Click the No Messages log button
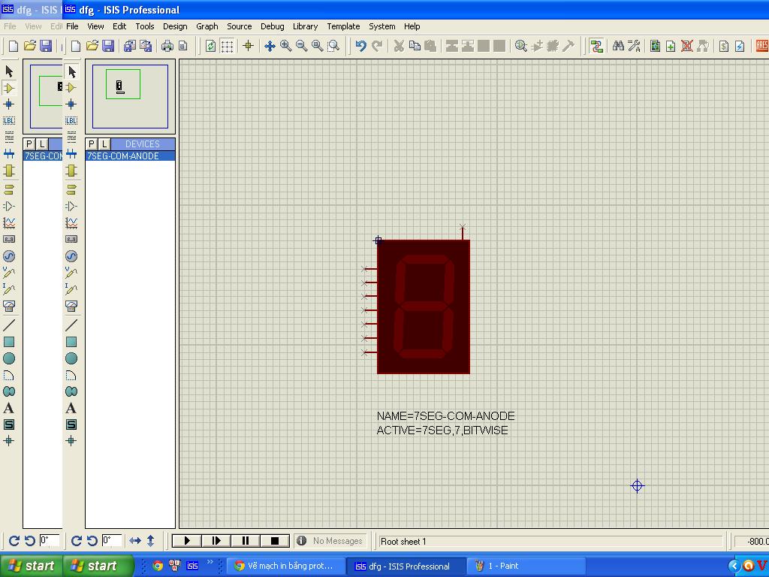769x577 pixels. [330, 540]
